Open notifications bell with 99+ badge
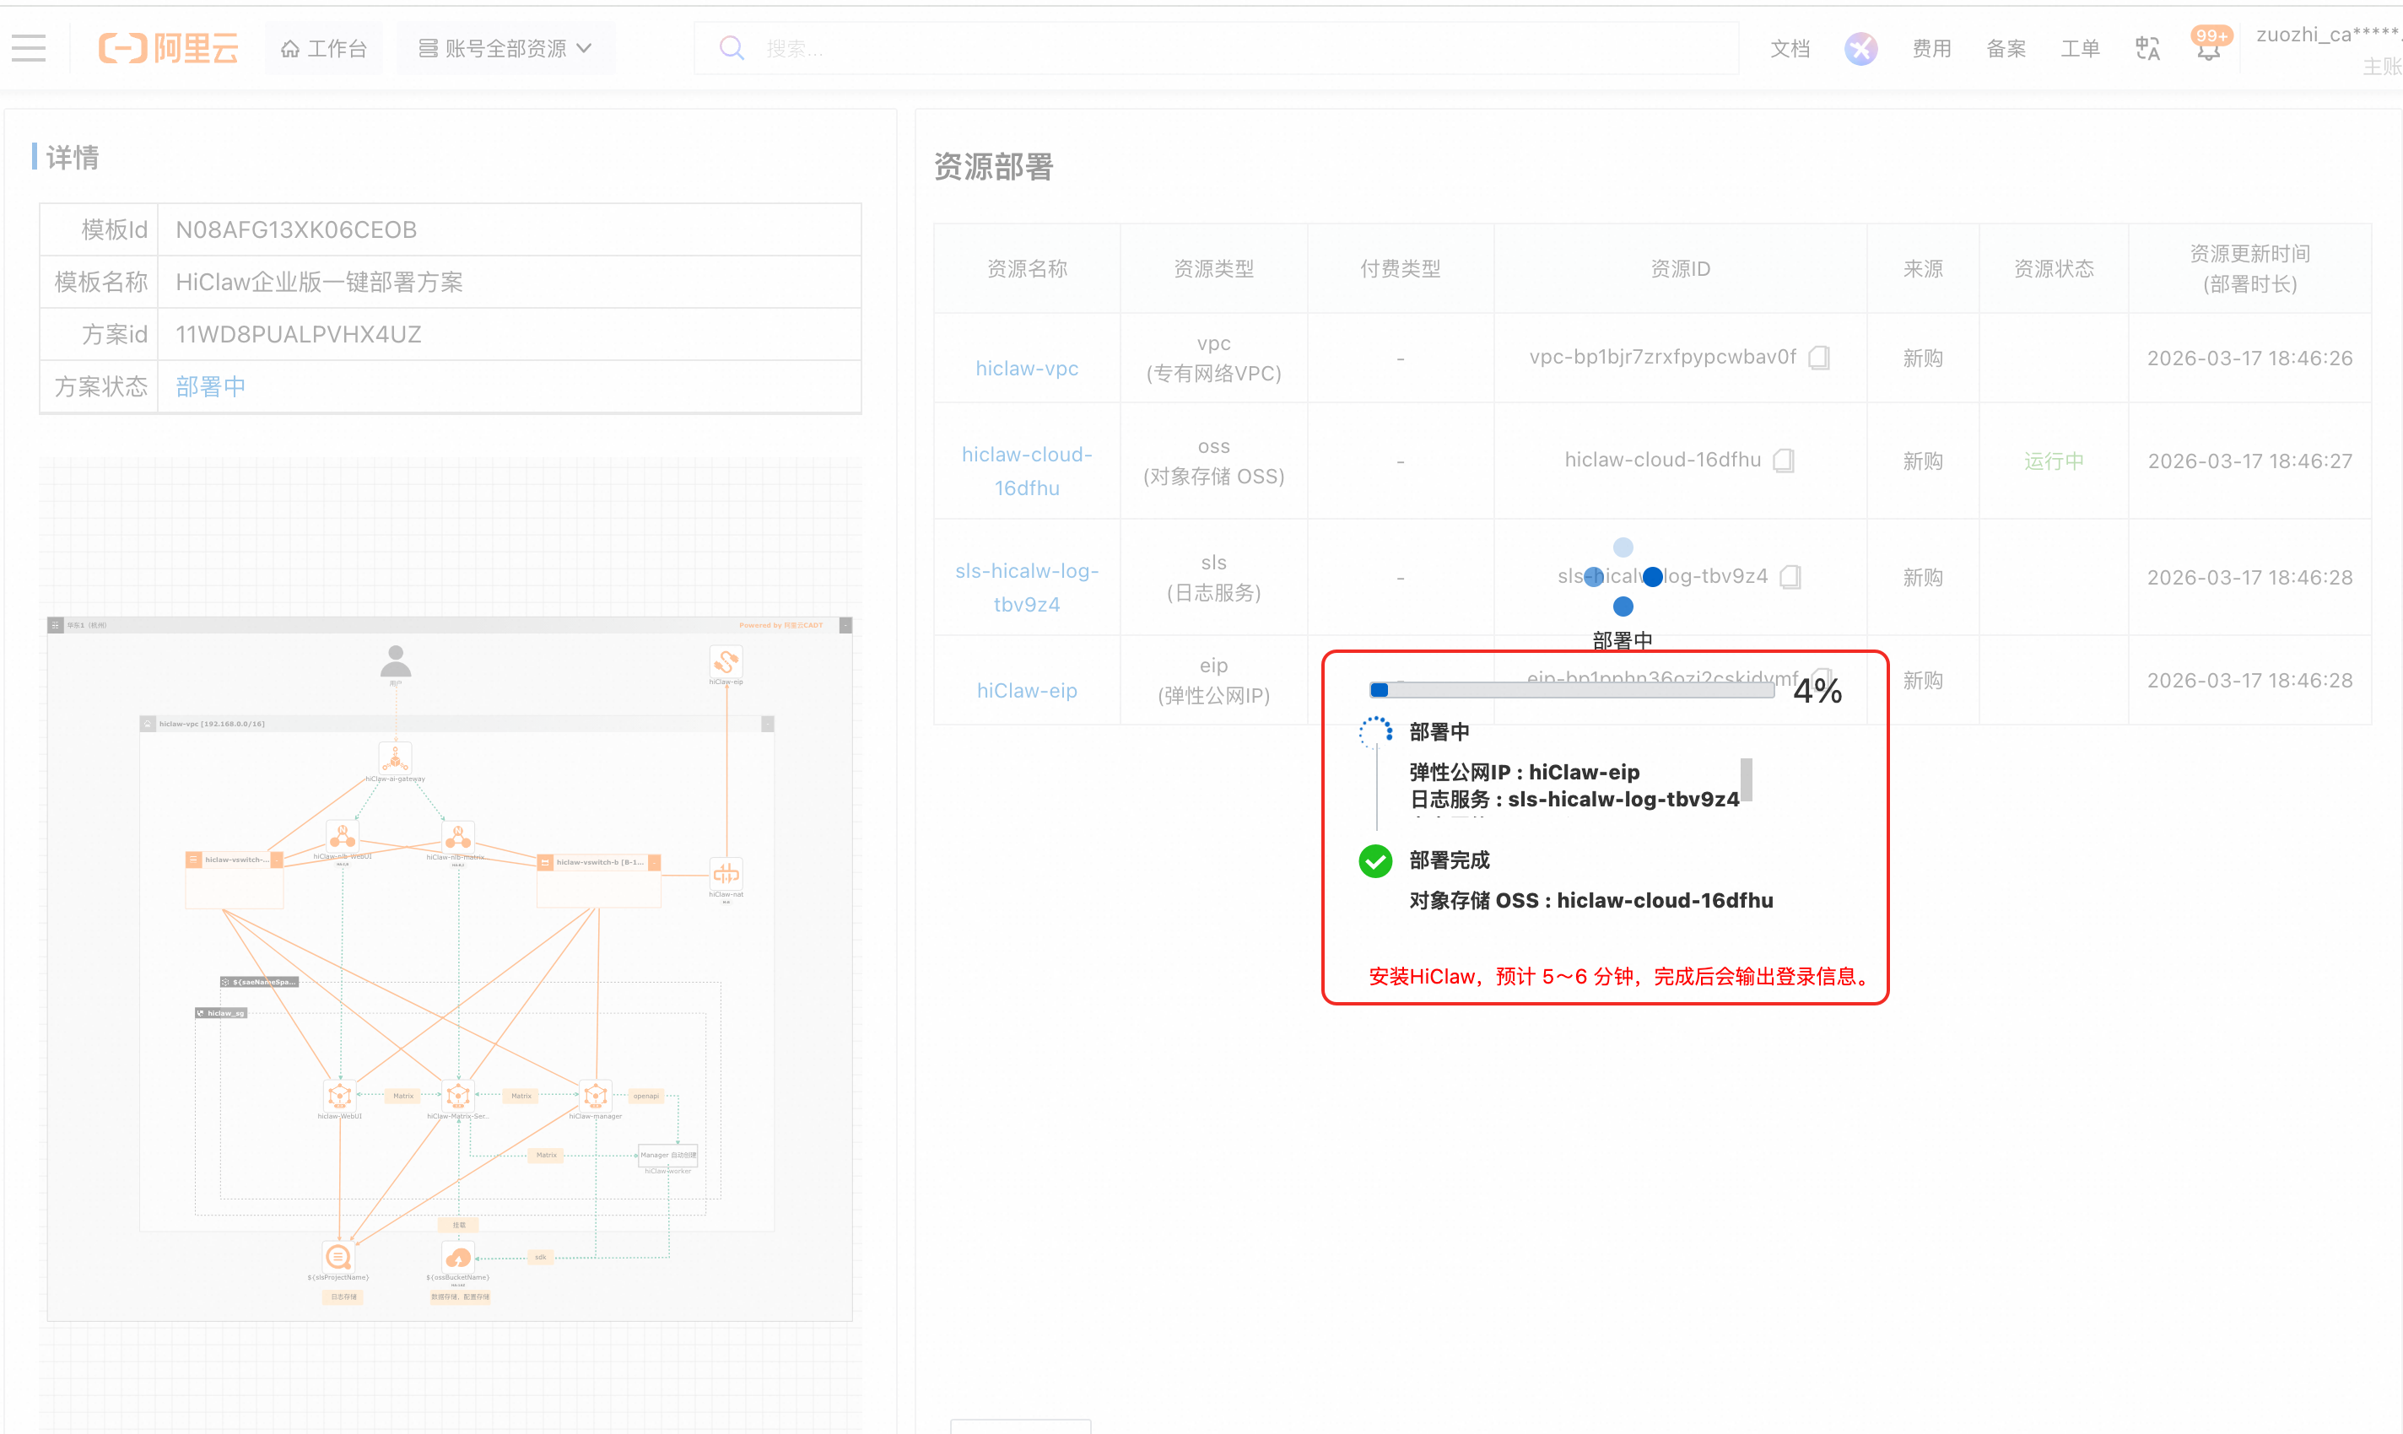 point(2209,46)
